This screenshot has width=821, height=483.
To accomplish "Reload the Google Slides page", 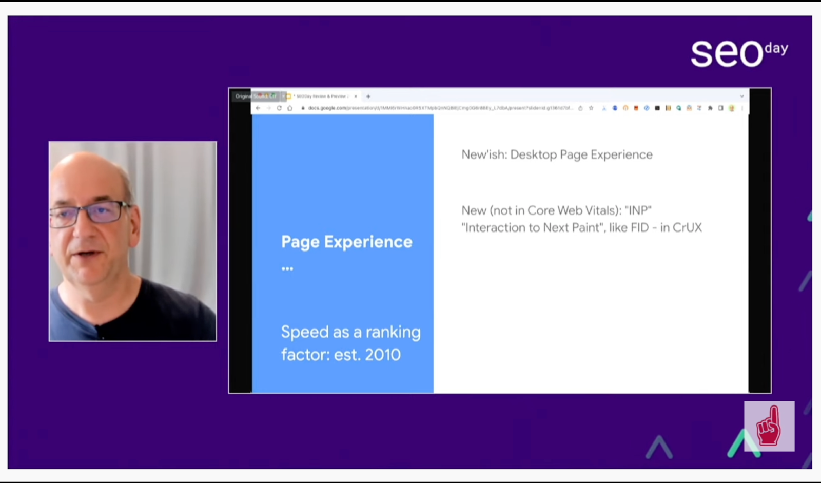I will (279, 108).
